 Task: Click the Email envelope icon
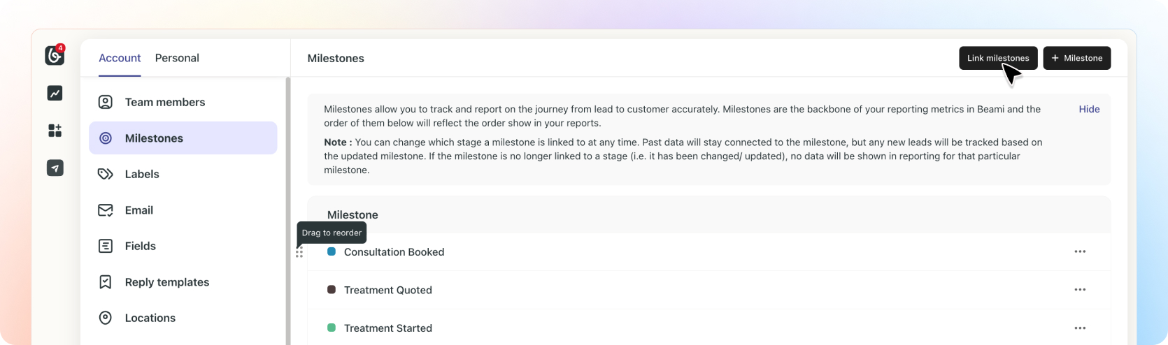[x=106, y=210]
